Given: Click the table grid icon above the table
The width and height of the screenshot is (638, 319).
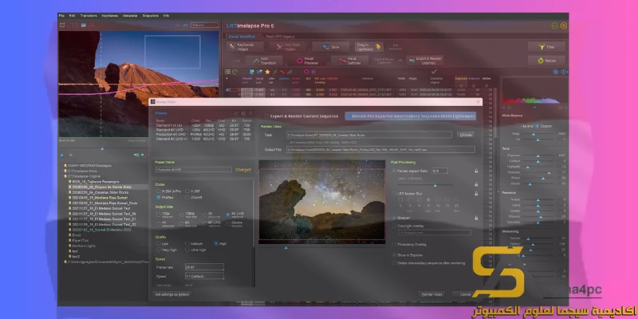Looking at the screenshot, I should point(228,72).
